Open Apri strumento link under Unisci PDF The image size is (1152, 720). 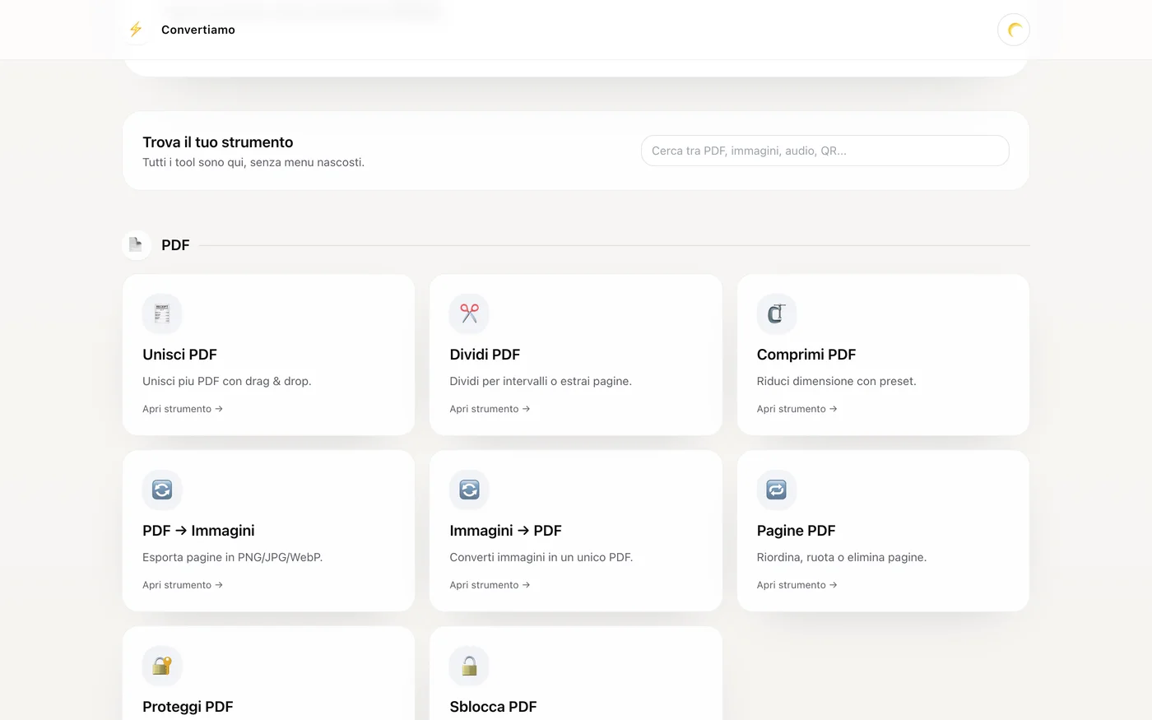(x=183, y=409)
